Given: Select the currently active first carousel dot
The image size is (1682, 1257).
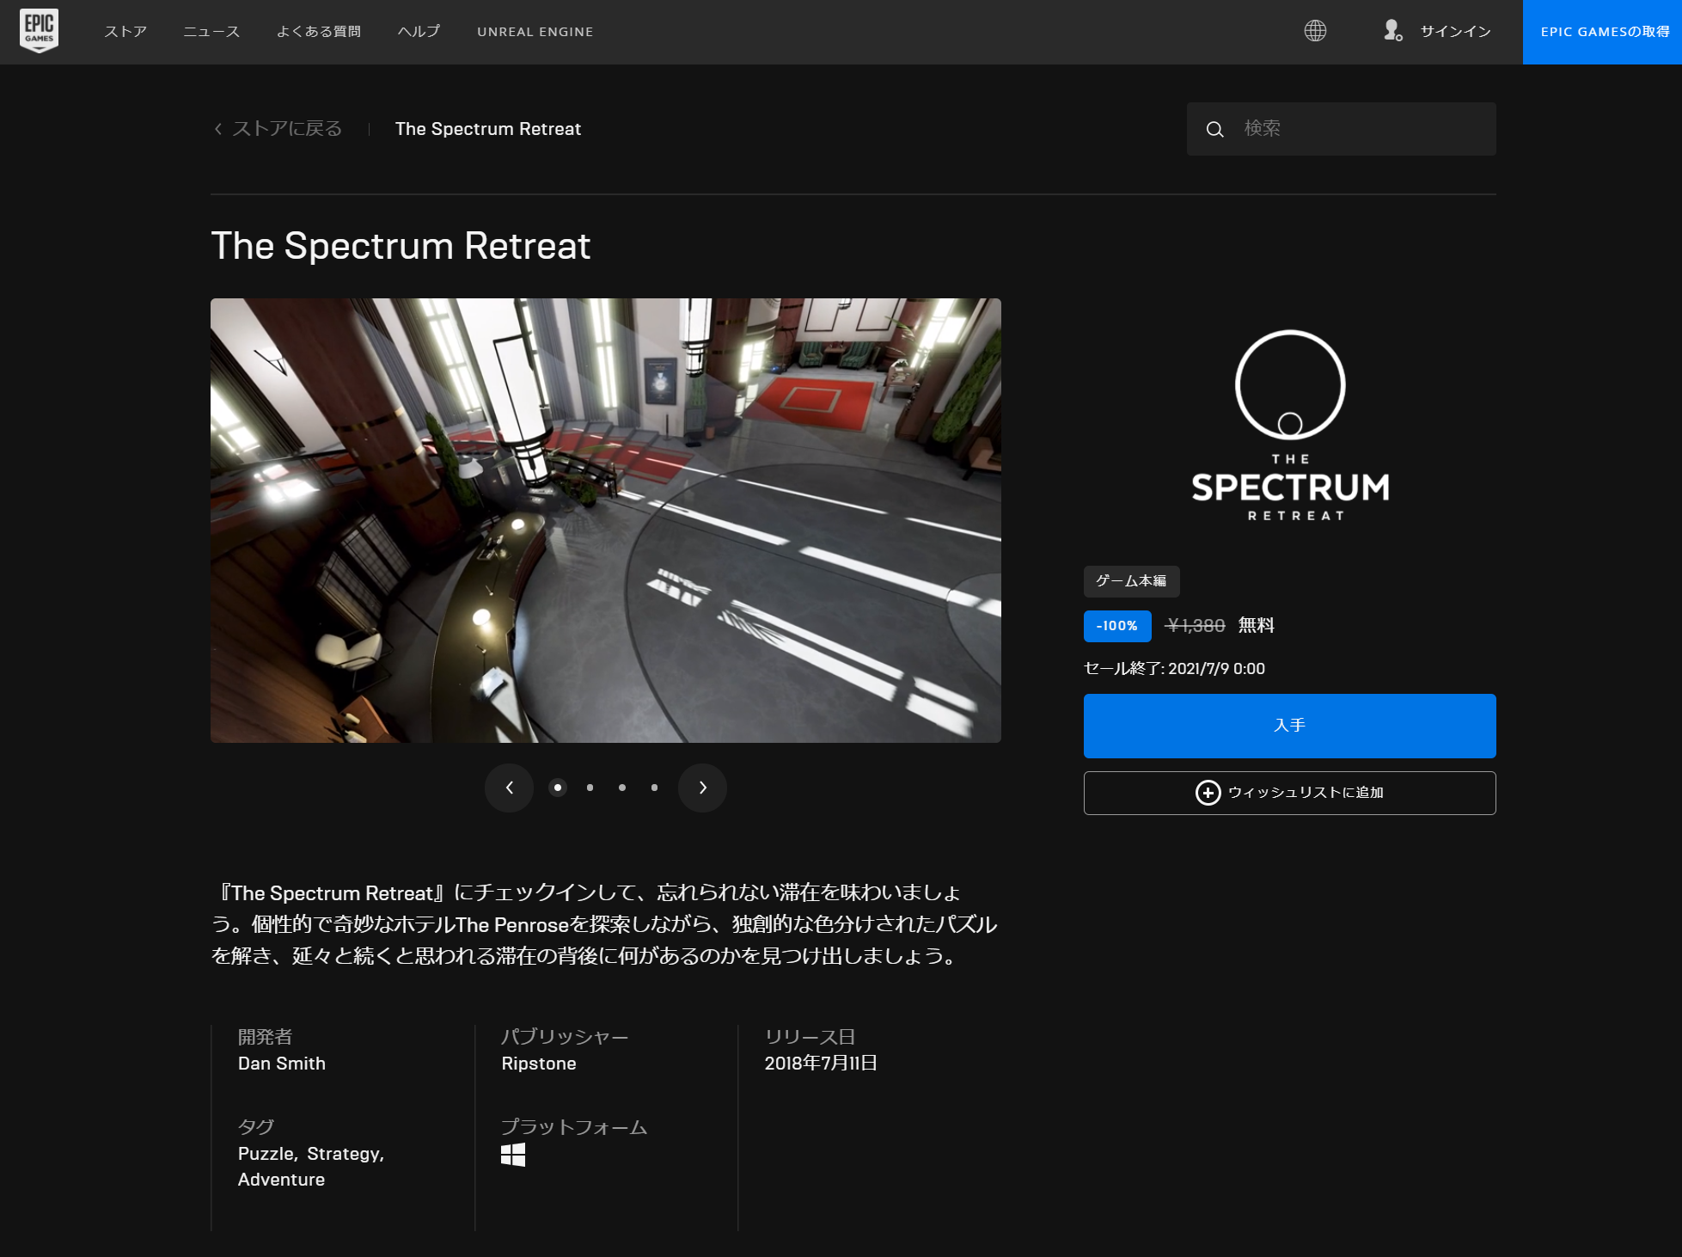Looking at the screenshot, I should click(x=557, y=788).
